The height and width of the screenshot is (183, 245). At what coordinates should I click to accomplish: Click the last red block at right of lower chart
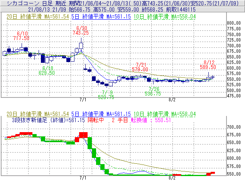[x=213, y=173]
